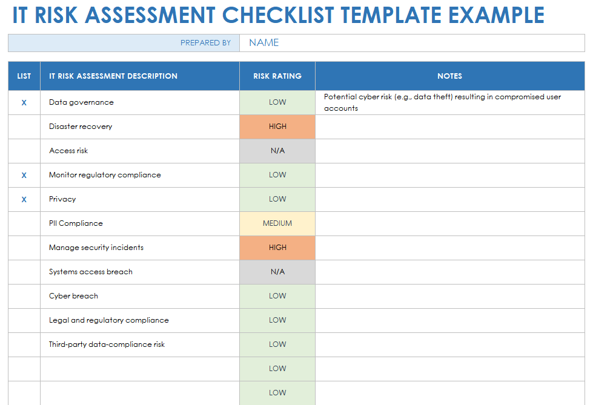
Task: Toggle the X mark for Monitor regulatory compliance
Action: point(24,176)
